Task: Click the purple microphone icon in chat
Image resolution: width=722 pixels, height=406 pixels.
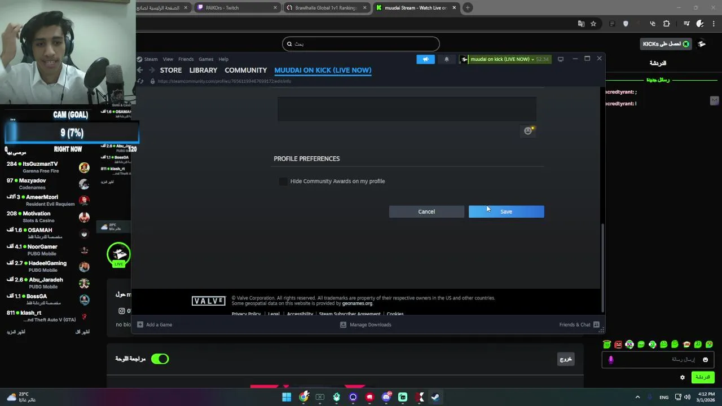Action: coord(611,360)
